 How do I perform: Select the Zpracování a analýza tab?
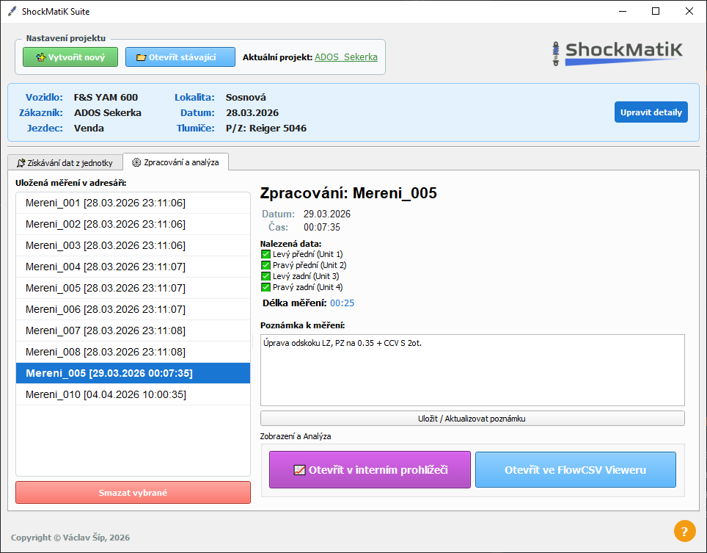(x=175, y=162)
